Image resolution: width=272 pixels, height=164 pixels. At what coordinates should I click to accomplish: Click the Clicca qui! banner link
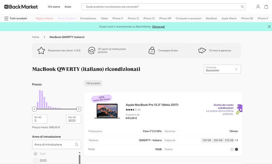point(158,27)
